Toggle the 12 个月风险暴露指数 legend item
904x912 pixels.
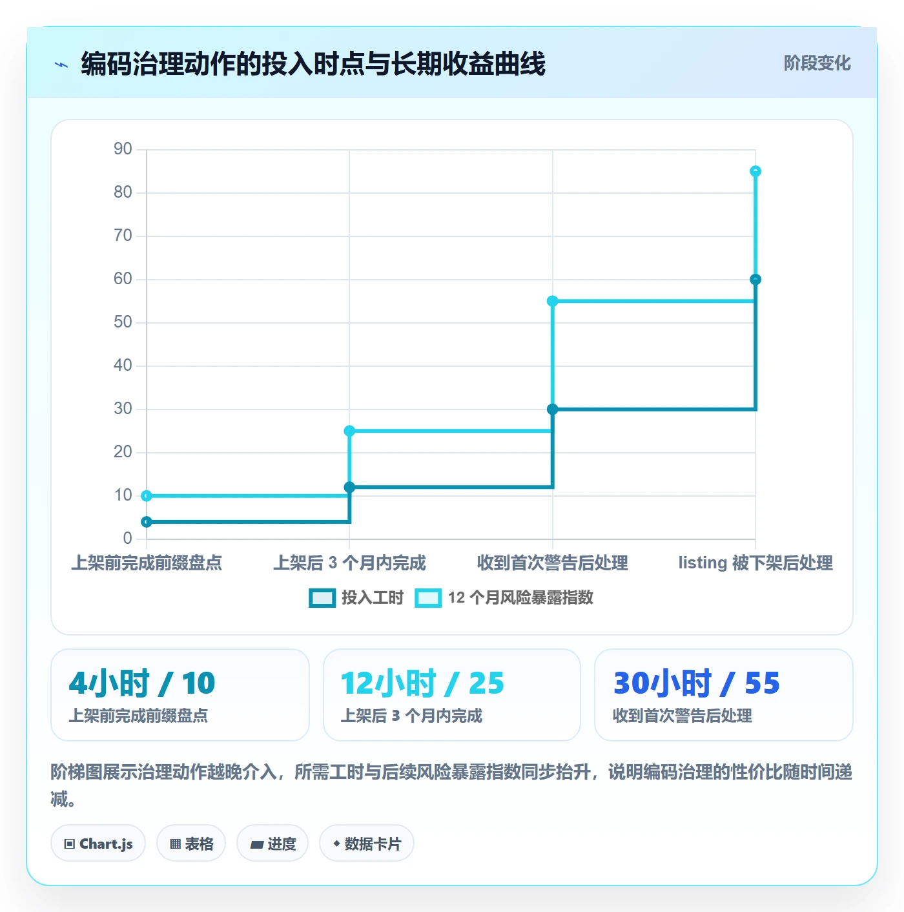(x=504, y=597)
